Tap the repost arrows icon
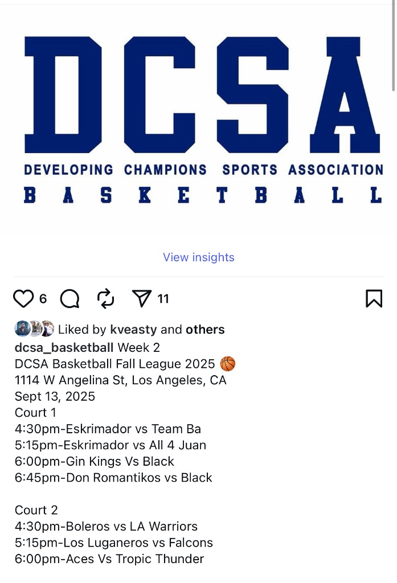 (106, 298)
